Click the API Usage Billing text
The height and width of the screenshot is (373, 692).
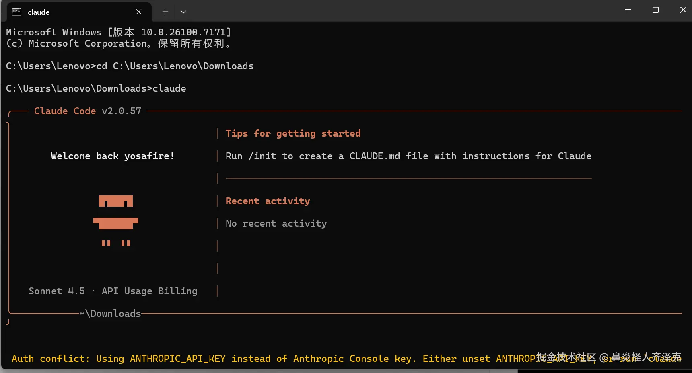149,291
